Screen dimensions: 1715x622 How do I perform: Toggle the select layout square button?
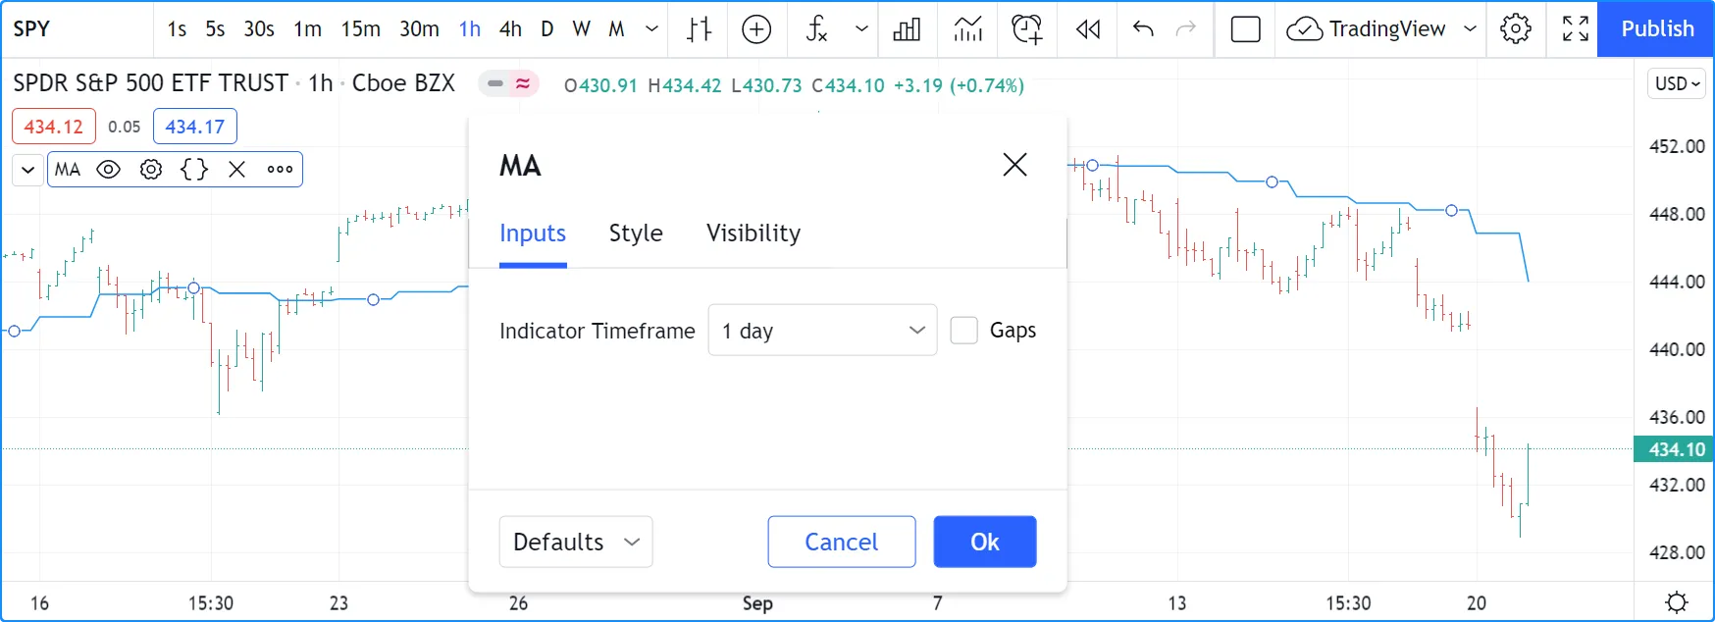pos(1245,29)
